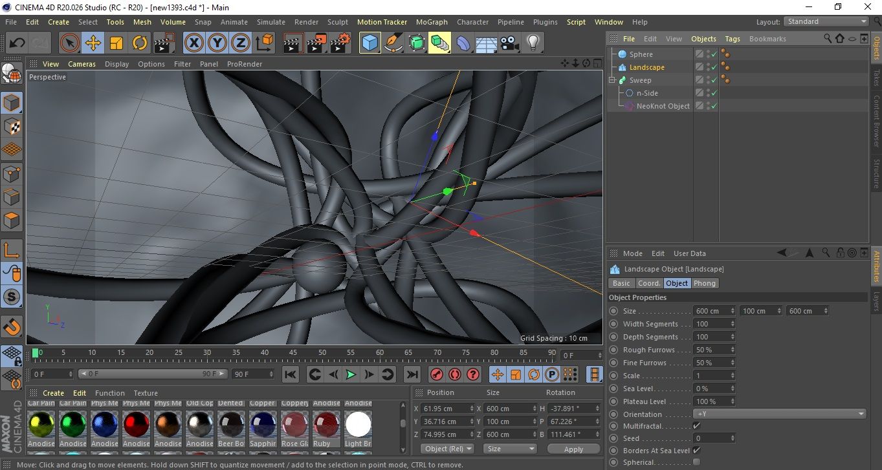This screenshot has height=470, width=882.
Task: Collapse the Sweep object hierarchy
Action: point(612,80)
